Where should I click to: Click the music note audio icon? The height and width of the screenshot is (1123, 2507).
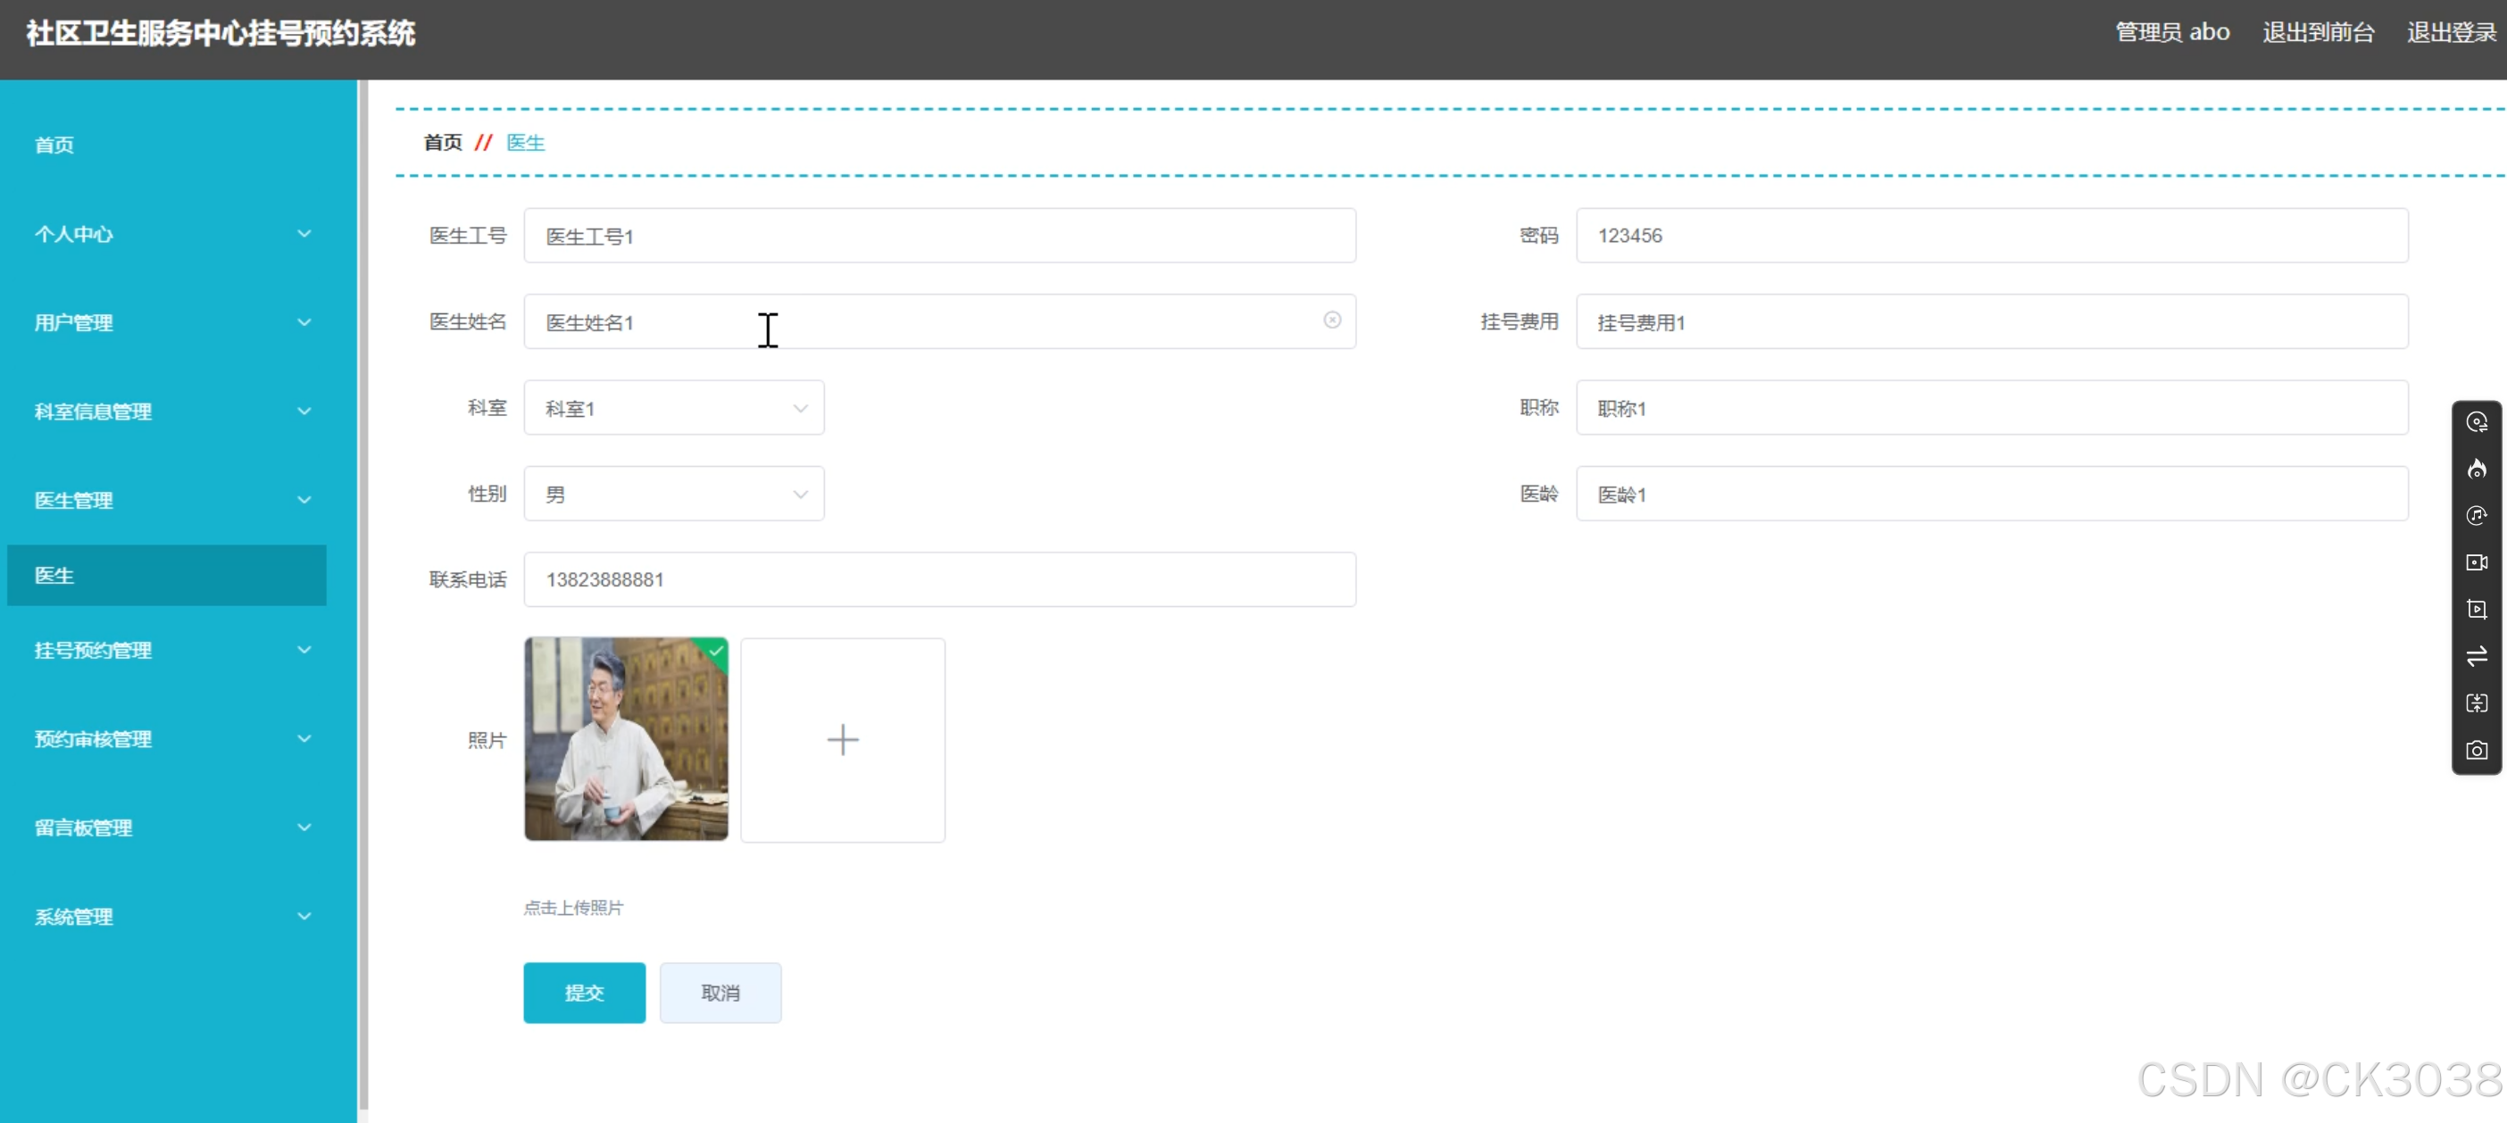pyautogui.click(x=2476, y=516)
